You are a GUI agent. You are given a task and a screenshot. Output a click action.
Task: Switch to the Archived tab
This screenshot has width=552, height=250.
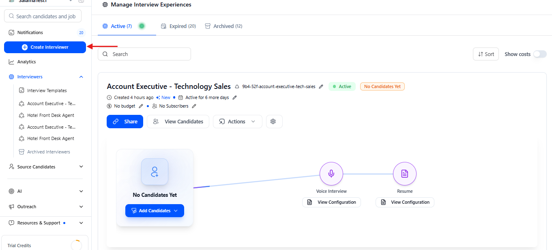pos(223,26)
